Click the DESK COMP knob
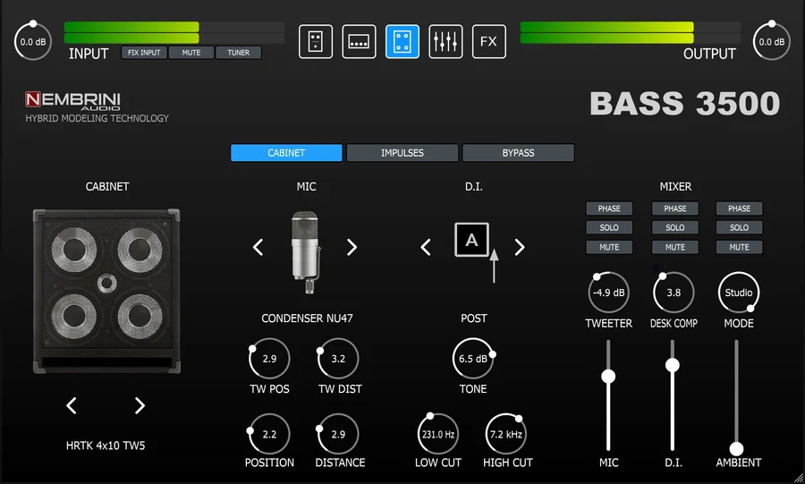Viewport: 805px width, 484px height. coord(674,293)
